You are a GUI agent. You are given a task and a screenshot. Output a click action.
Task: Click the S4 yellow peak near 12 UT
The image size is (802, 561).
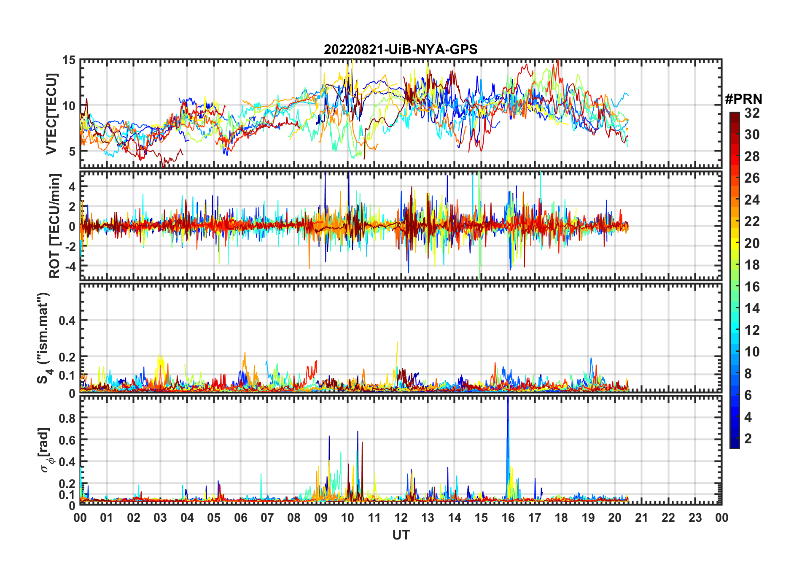(x=397, y=359)
